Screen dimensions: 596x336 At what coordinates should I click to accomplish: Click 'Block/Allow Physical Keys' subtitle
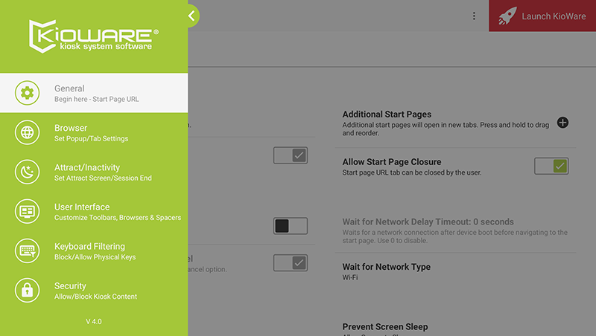[95, 257]
